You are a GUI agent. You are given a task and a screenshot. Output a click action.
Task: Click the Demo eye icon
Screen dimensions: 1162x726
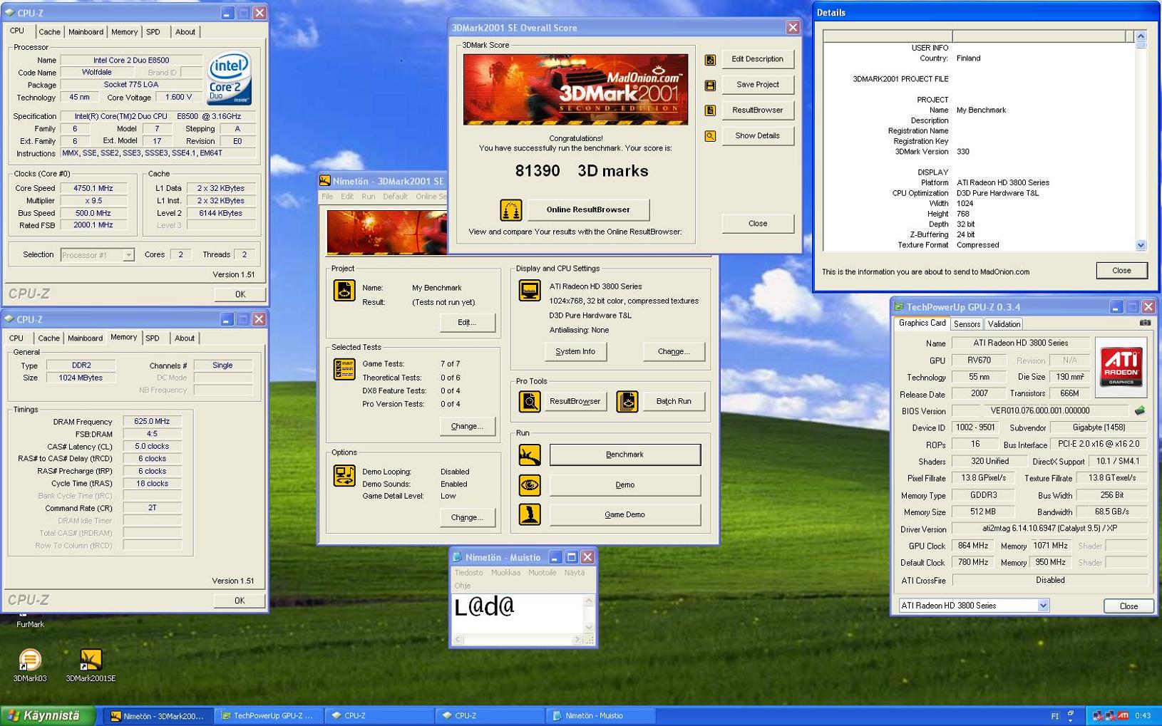(x=530, y=485)
